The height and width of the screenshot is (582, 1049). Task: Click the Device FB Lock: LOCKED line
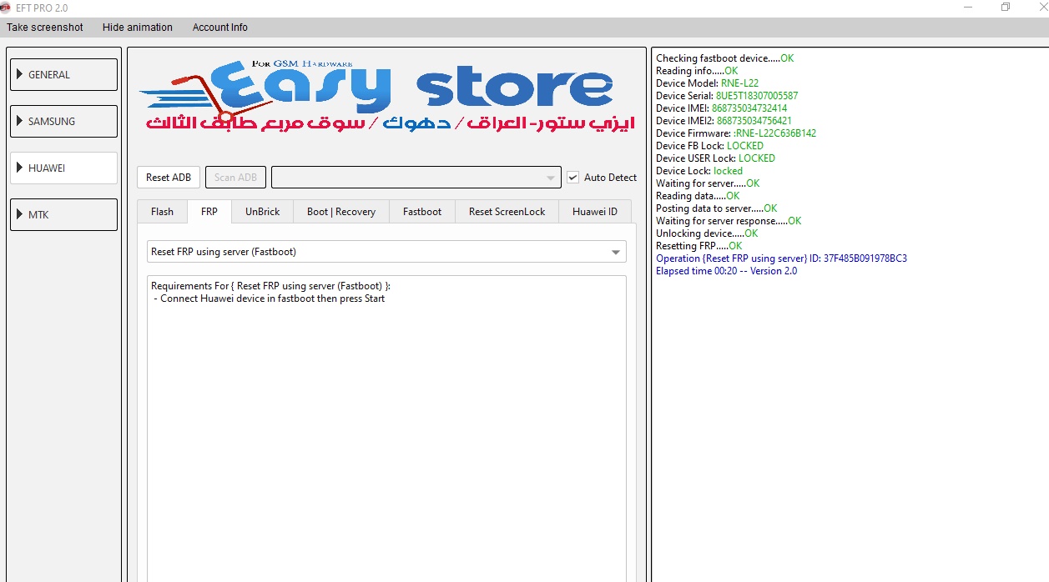click(709, 146)
